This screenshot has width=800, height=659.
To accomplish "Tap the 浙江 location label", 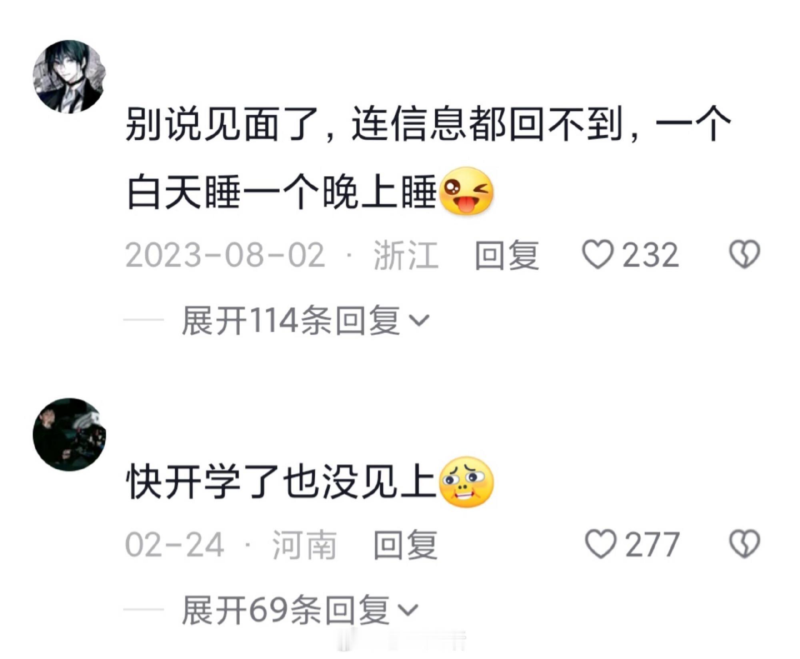I will coord(406,255).
